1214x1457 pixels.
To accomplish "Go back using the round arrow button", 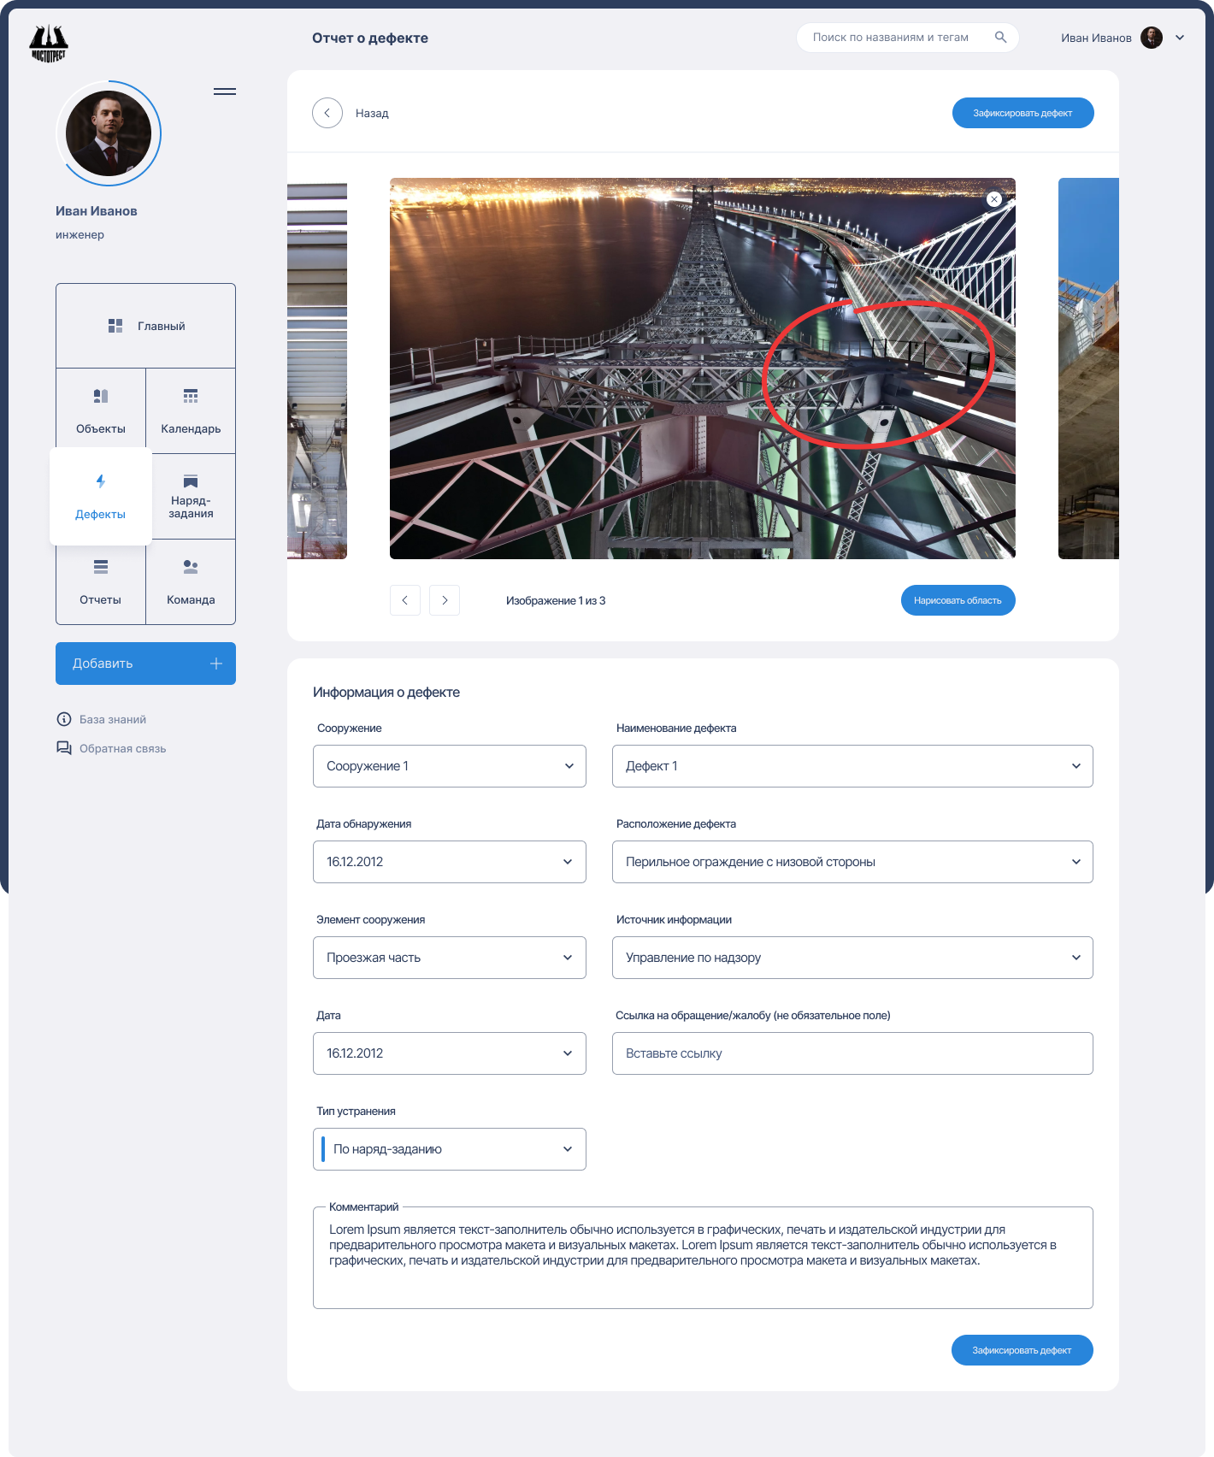I will pyautogui.click(x=327, y=113).
